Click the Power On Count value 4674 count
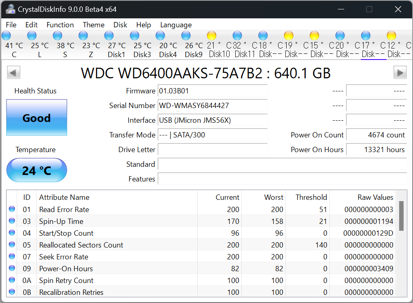 (376, 135)
